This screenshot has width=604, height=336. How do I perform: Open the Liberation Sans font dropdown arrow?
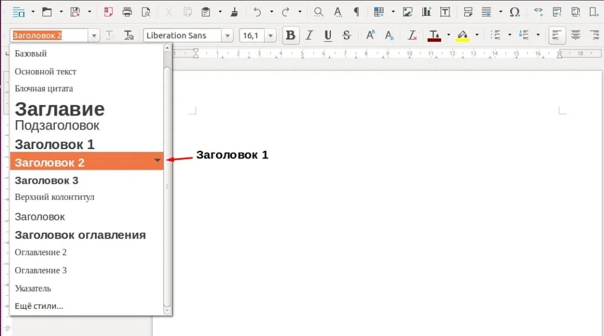(227, 36)
